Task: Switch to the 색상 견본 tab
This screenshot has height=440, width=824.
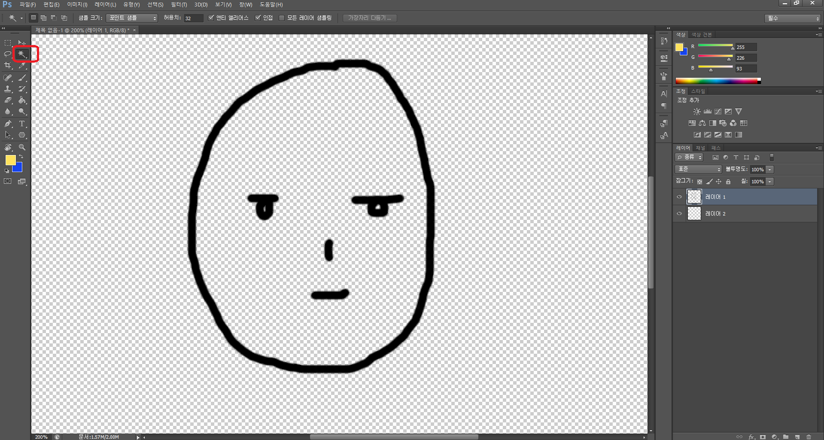Action: point(702,34)
